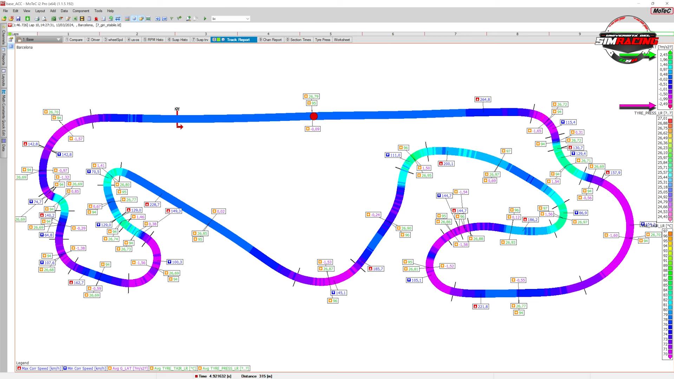Click the red alarm light toolbar icon

point(96,19)
